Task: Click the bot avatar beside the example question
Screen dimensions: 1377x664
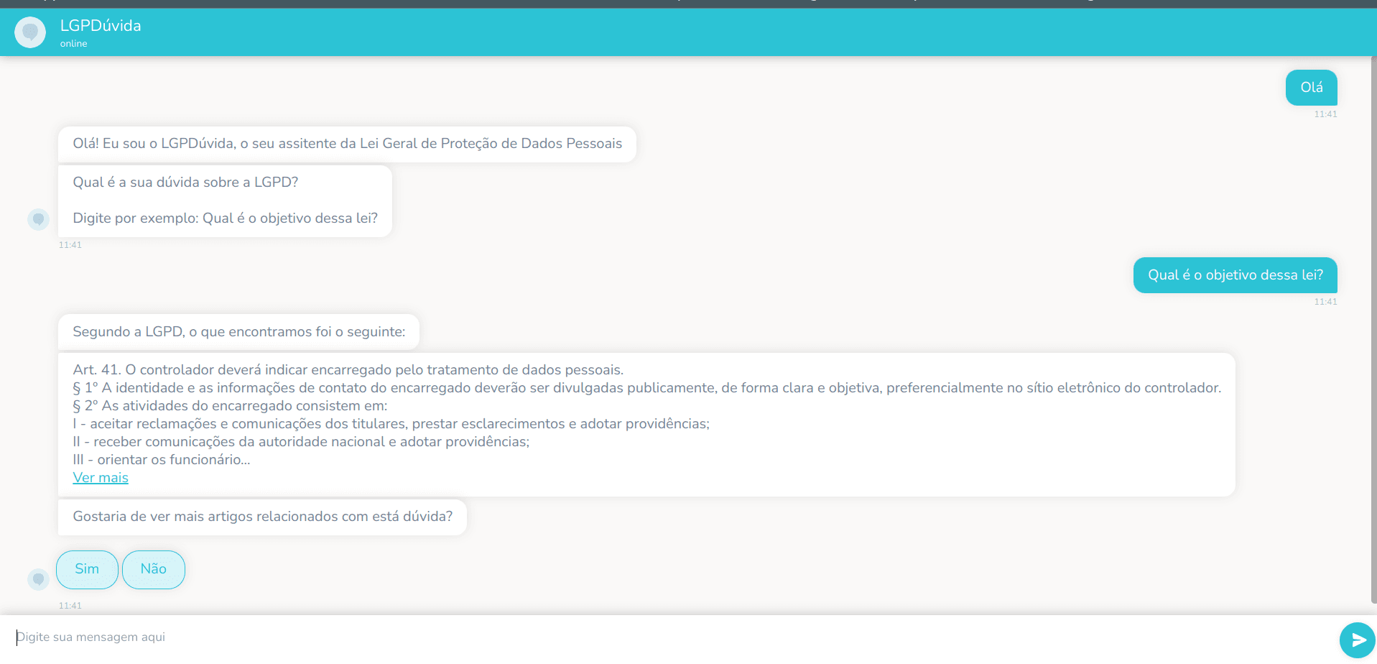Action: pos(38,219)
